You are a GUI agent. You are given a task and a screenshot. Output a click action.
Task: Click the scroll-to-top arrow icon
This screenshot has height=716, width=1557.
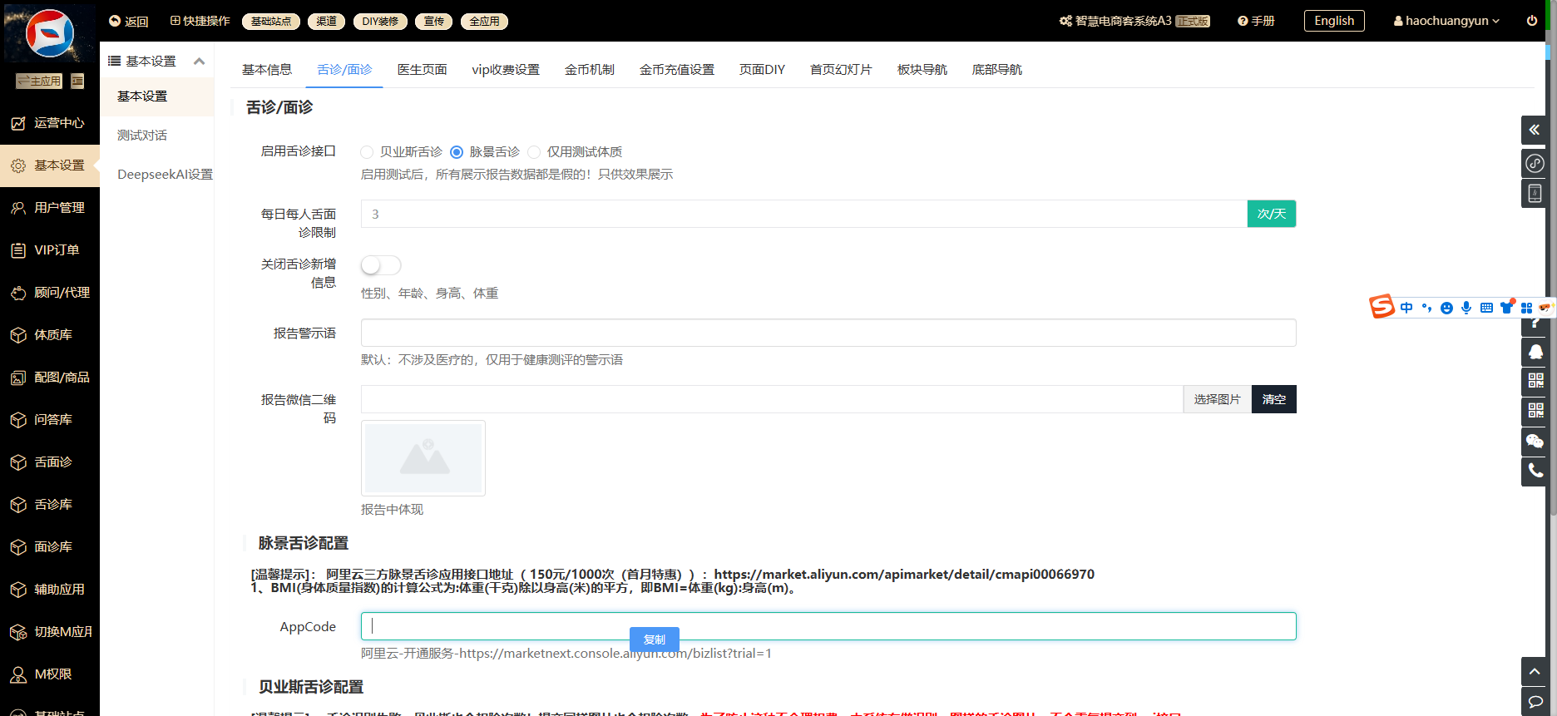pyautogui.click(x=1535, y=671)
